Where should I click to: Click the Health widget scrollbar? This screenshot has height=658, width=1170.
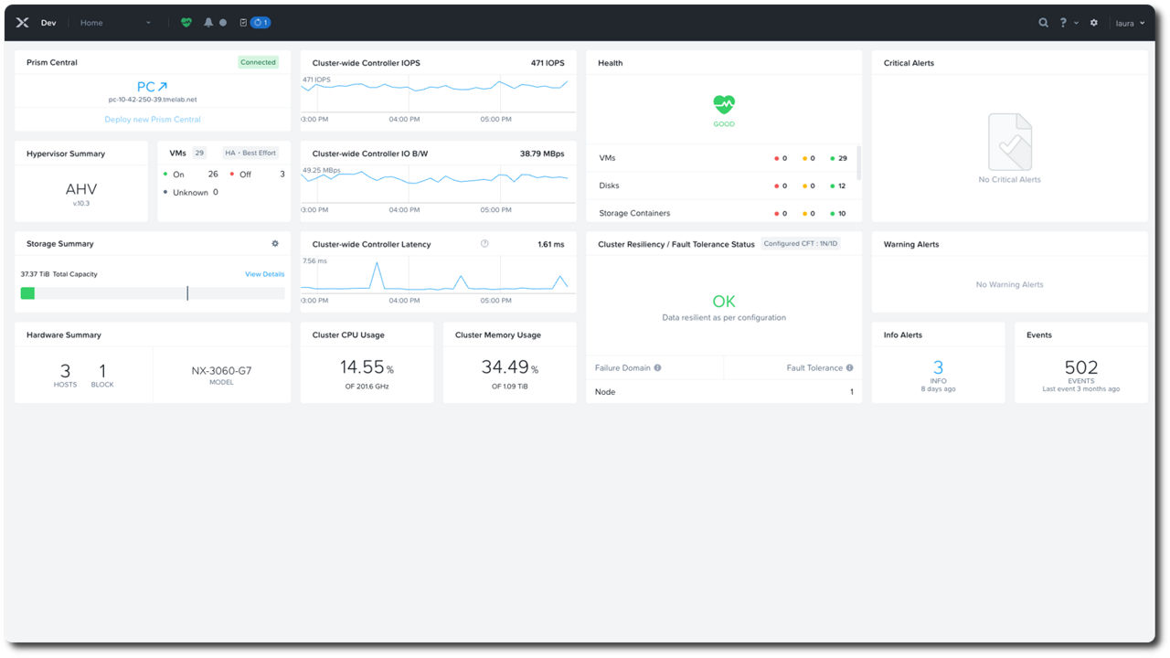(858, 163)
